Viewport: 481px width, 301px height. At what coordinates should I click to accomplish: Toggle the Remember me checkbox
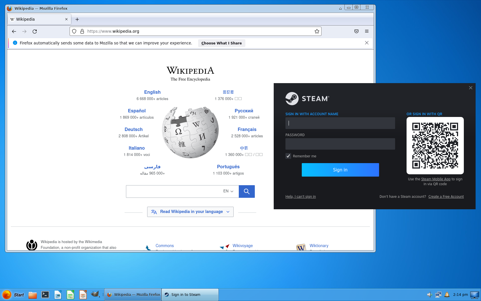click(x=288, y=156)
